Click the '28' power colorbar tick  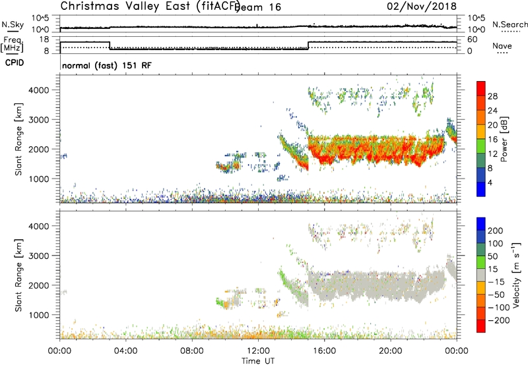[x=492, y=96]
